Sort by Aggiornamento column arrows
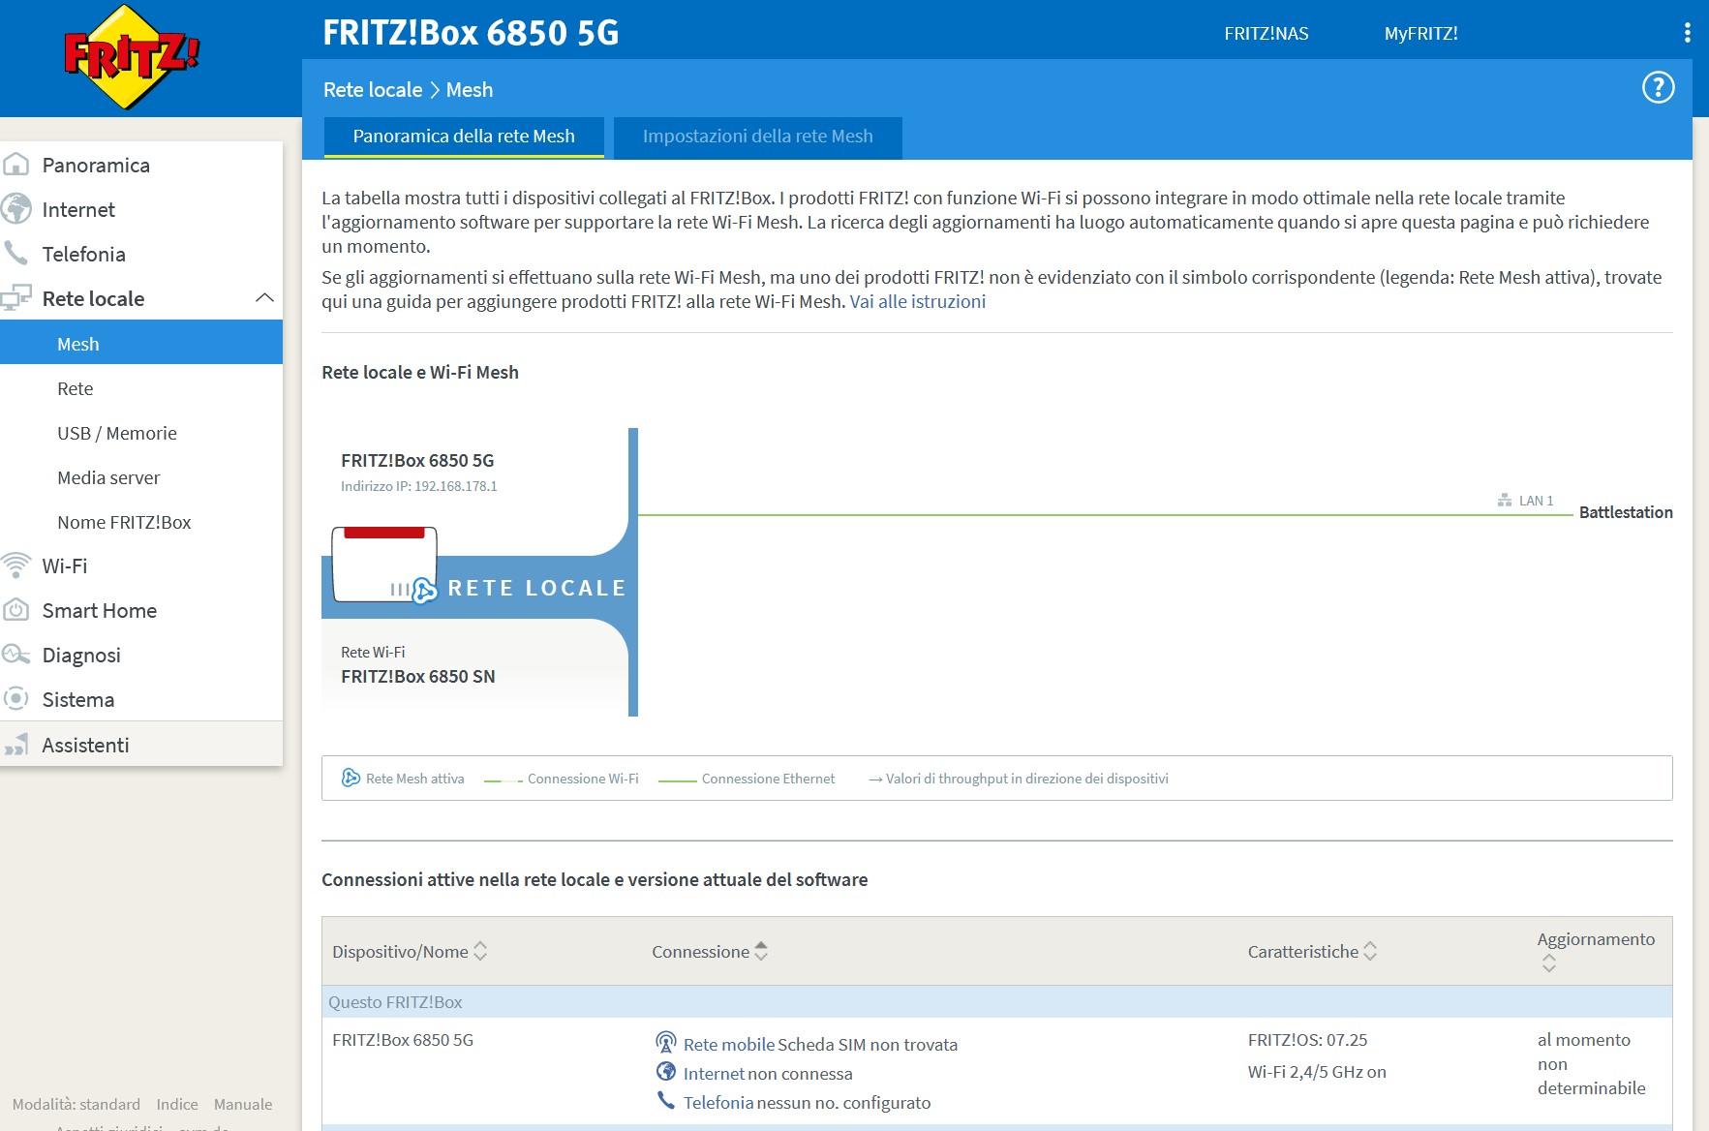 [1549, 963]
